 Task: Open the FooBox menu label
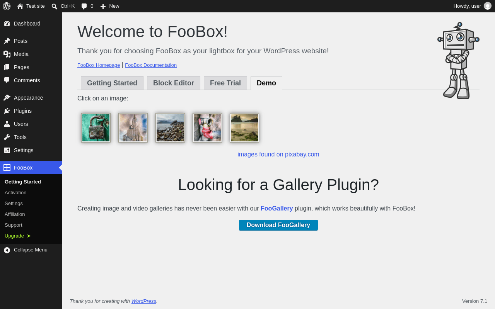coord(23,168)
